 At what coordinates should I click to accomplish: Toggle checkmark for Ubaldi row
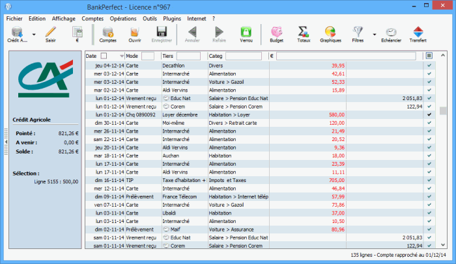click(x=429, y=213)
